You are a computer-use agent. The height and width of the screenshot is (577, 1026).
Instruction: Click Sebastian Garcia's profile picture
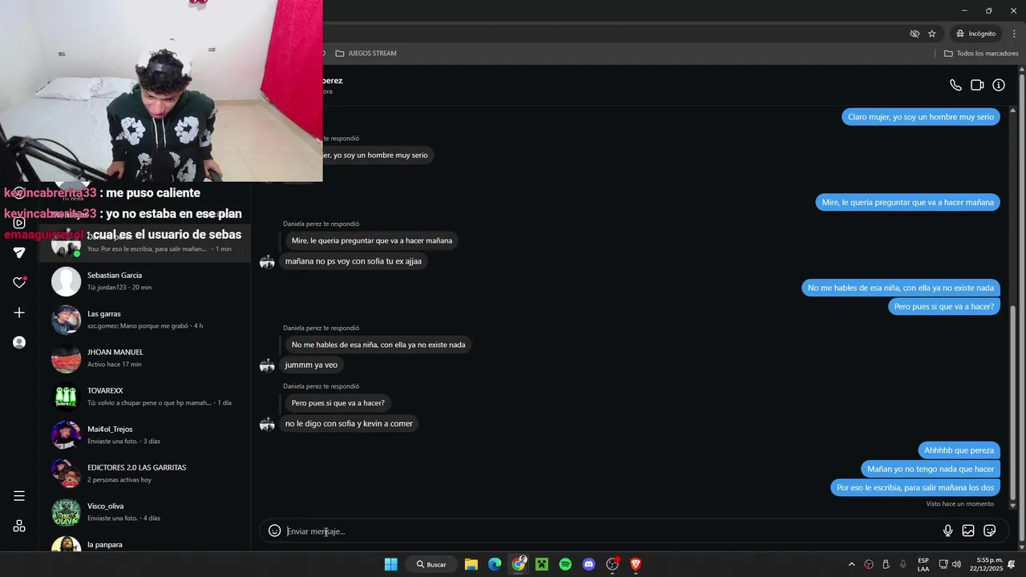click(66, 281)
